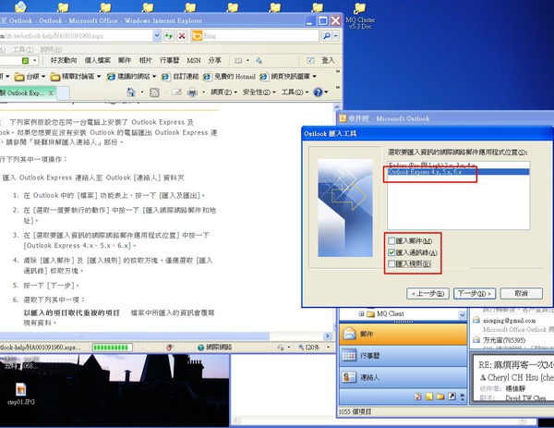Click the Tasks icon in the Outlook navigation pane
The width and height of the screenshot is (554, 428).
(417, 397)
